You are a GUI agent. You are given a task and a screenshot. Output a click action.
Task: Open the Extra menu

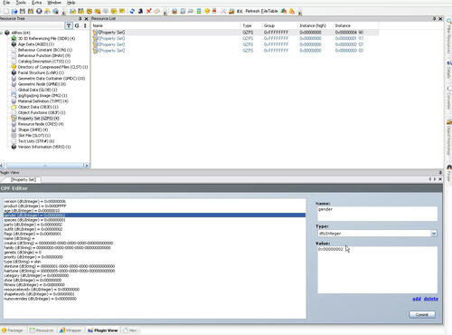(37, 3)
